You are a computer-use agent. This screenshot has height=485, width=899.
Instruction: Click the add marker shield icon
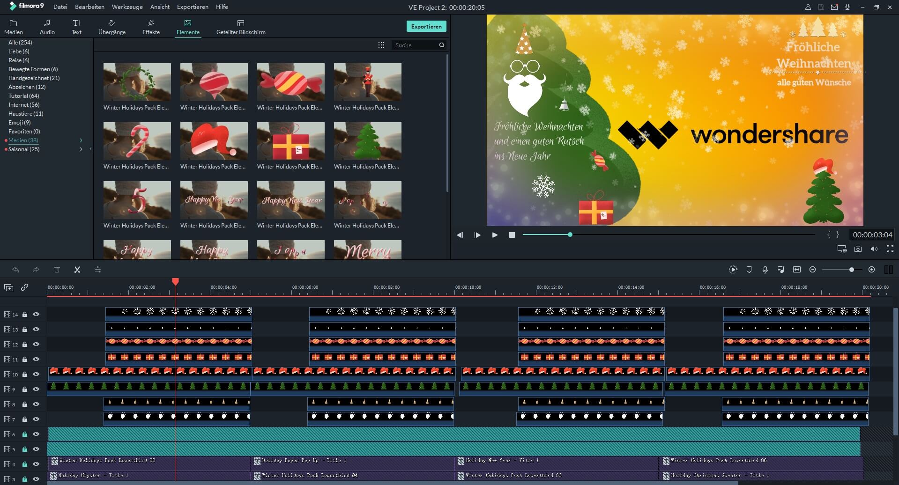[749, 270]
